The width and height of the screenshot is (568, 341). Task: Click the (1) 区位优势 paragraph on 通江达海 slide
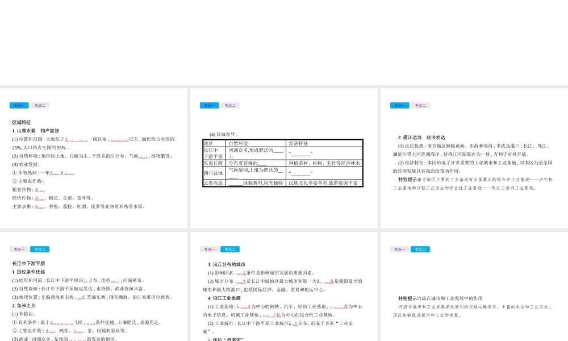tap(473, 150)
